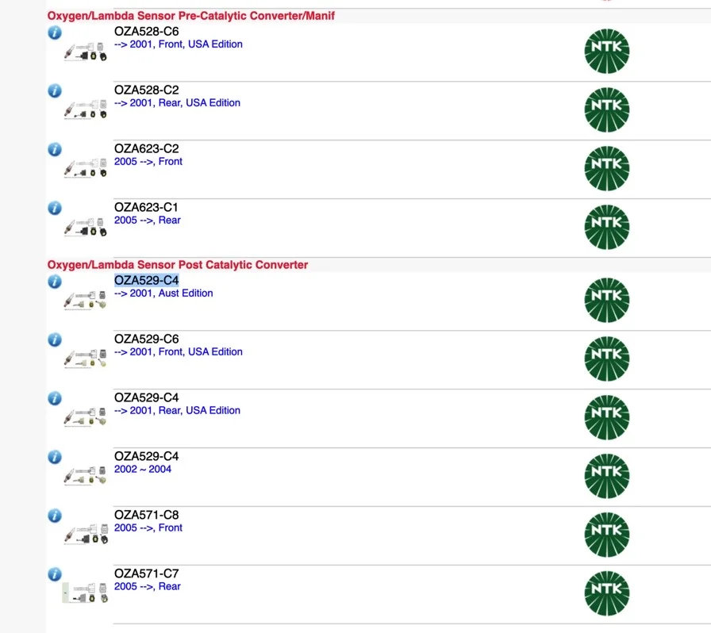The image size is (711, 633).
Task: Click part number OZA623-C1
Action: [x=146, y=207]
